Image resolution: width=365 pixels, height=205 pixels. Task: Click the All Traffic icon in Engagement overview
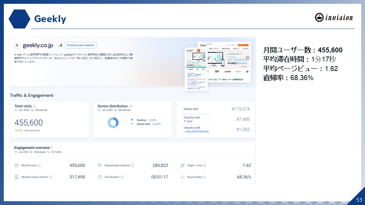click(x=48, y=152)
